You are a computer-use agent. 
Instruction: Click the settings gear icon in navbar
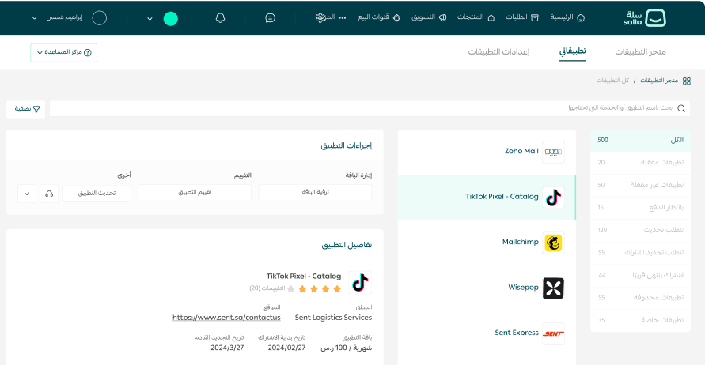point(320,18)
